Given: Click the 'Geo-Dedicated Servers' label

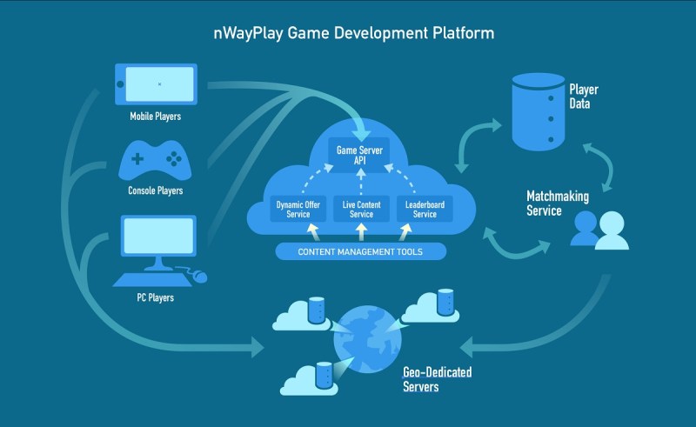Looking at the screenshot, I should [438, 379].
